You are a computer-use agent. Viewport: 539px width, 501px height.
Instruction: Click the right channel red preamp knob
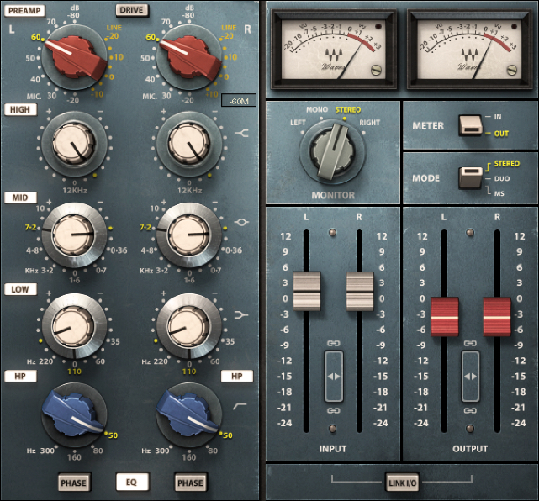point(189,57)
